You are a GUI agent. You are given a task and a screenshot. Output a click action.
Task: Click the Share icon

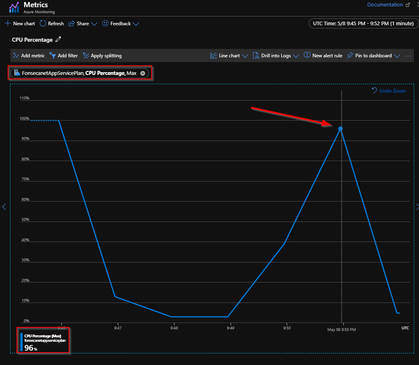(x=71, y=23)
